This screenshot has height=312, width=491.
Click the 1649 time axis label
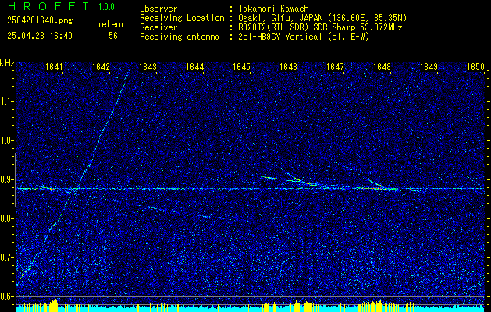[429, 67]
